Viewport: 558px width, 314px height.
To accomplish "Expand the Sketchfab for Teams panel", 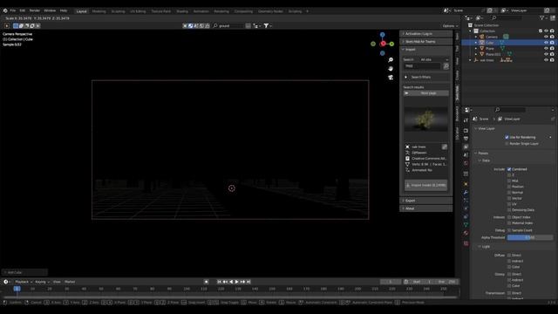I will [426, 41].
